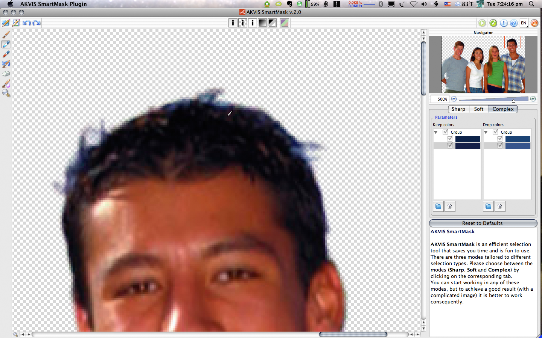
Task: Activate the magnifier Zoom tool
Action: (x=6, y=93)
